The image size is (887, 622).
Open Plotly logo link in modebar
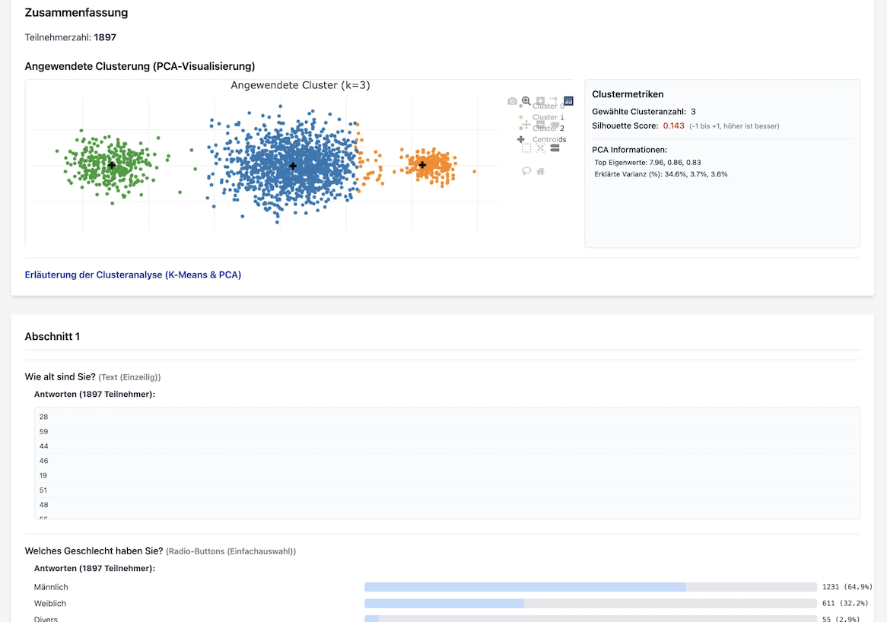click(568, 100)
